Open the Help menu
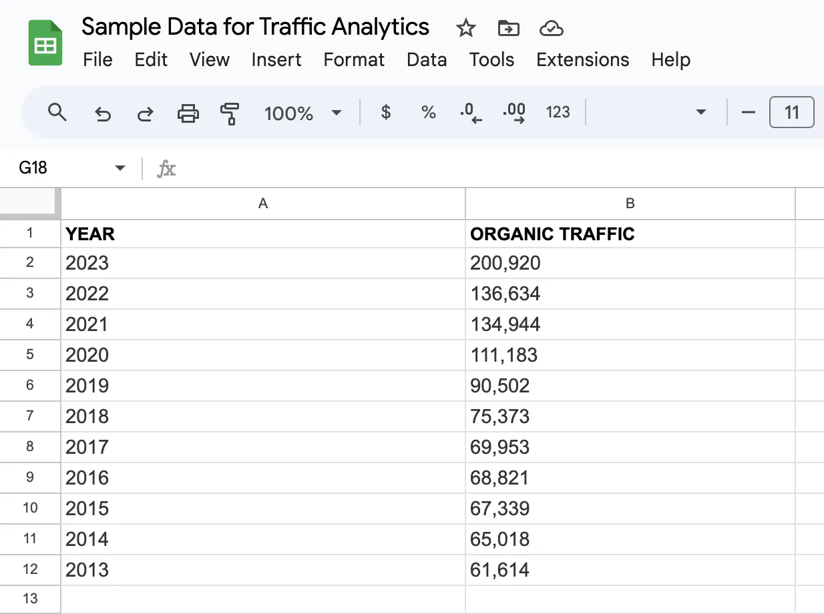 coord(670,59)
